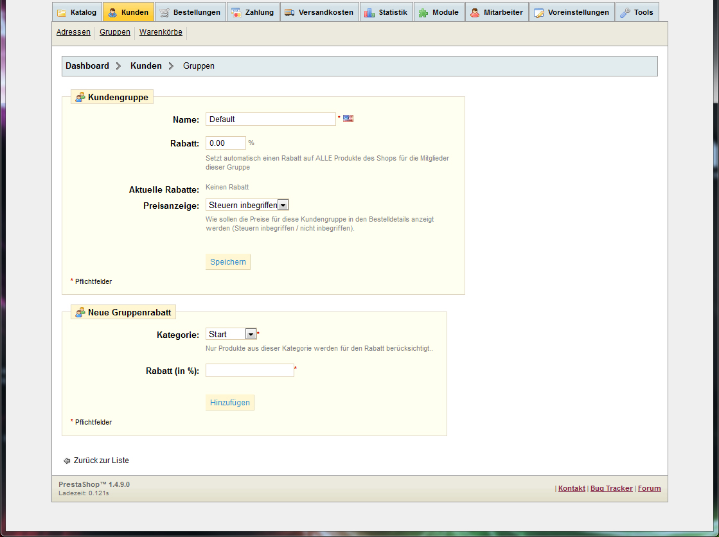Open the Statistik tab
Screen dimensions: 719x537
click(387, 12)
